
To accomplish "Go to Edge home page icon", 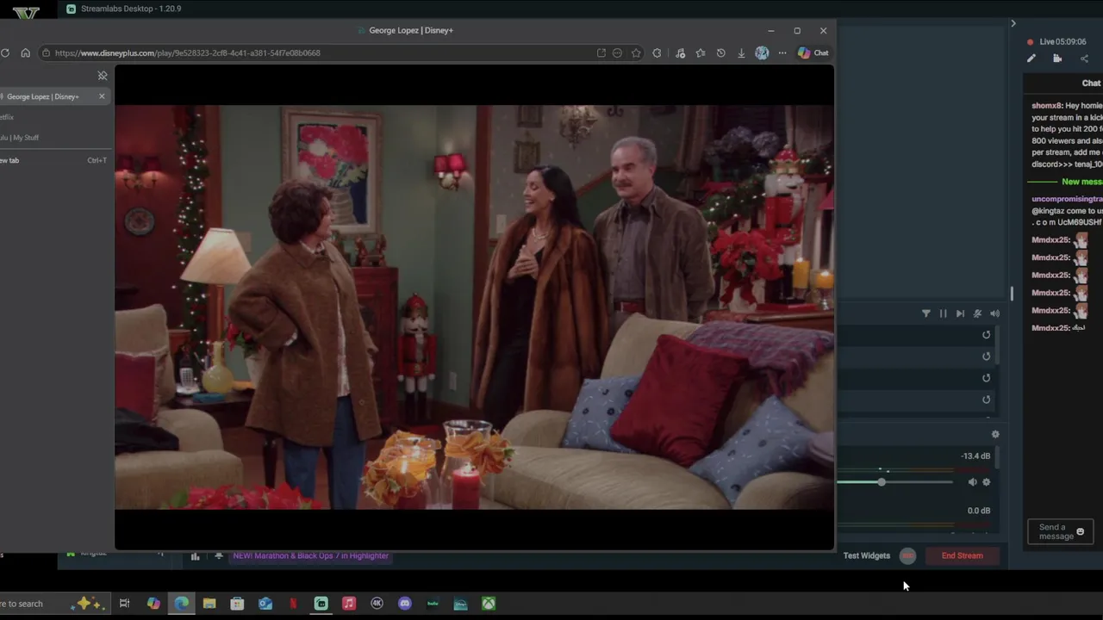I will [x=25, y=53].
